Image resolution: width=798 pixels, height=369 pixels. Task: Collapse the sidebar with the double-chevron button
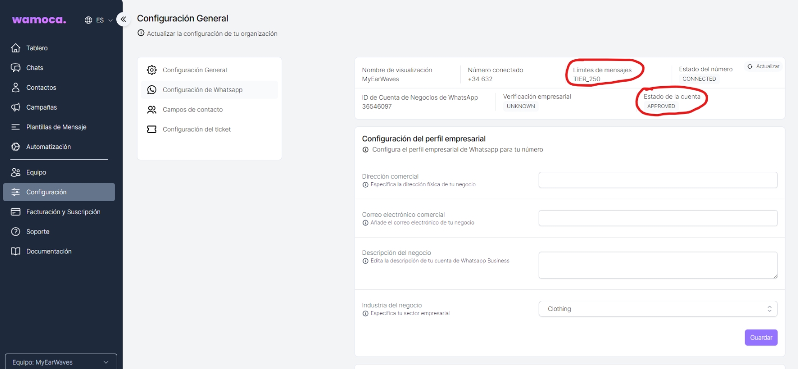pyautogui.click(x=123, y=19)
